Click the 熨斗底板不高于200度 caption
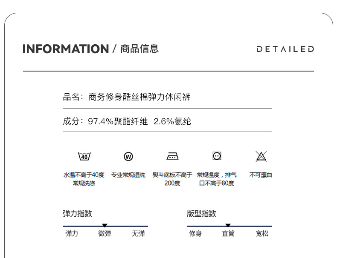Image resolution: width=337 pixels, height=258 pixels. coord(172,179)
